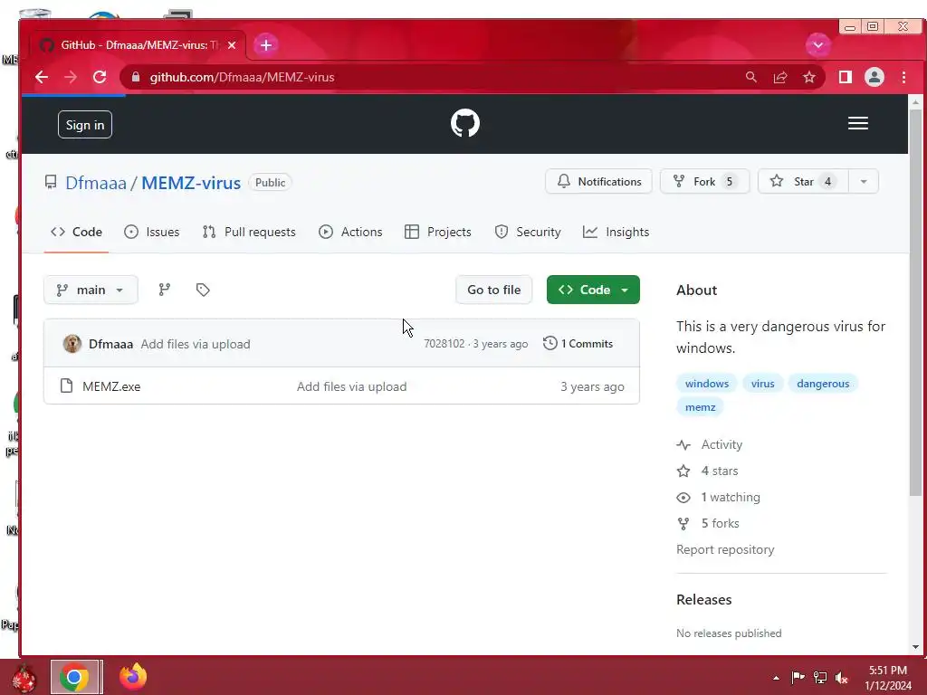Click the scrollbar down arrow
This screenshot has width=927, height=695.
click(x=916, y=646)
